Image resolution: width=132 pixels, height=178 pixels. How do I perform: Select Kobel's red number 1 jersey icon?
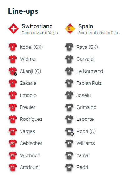pyautogui.click(x=13, y=47)
